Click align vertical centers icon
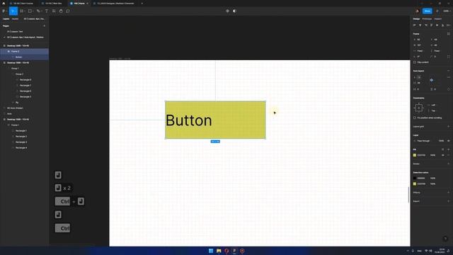453x255 pixels. coord(437,25)
